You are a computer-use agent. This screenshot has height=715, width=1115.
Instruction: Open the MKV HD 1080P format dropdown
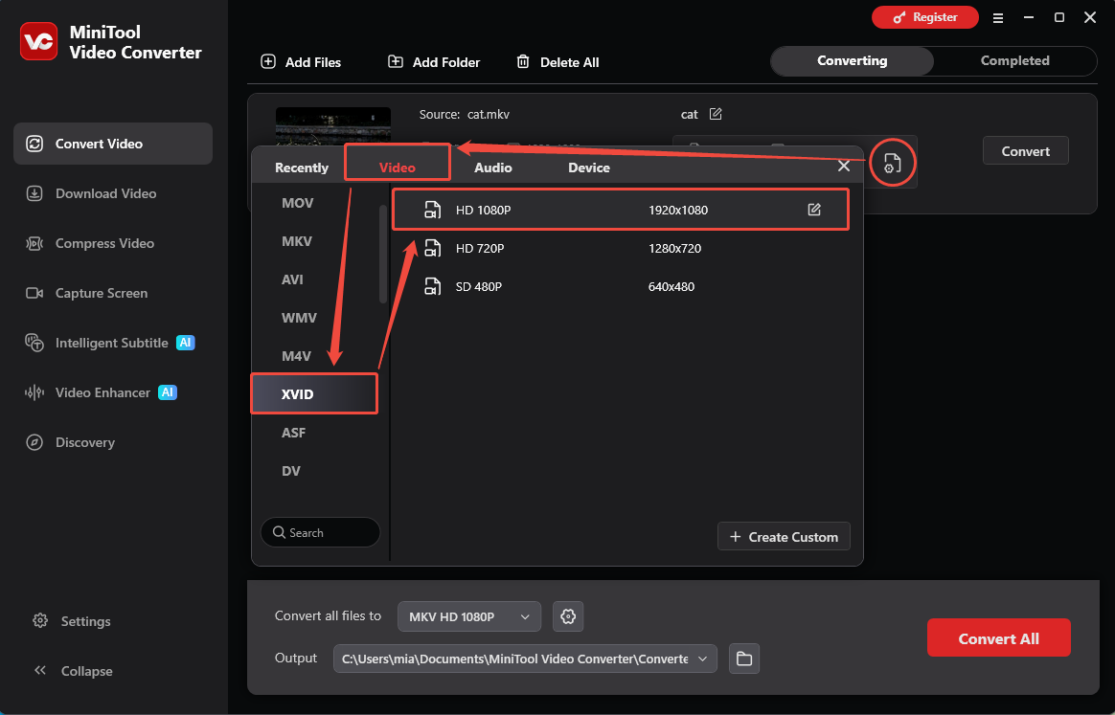[x=469, y=616]
